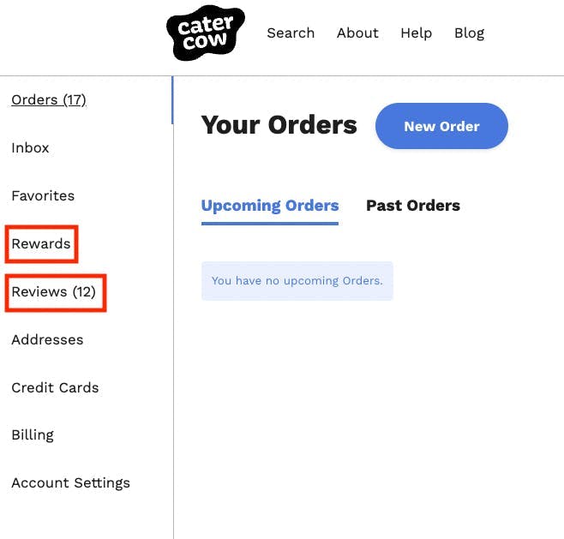Image resolution: width=564 pixels, height=539 pixels.
Task: Click the no upcoming Orders notice
Action: [x=297, y=281]
